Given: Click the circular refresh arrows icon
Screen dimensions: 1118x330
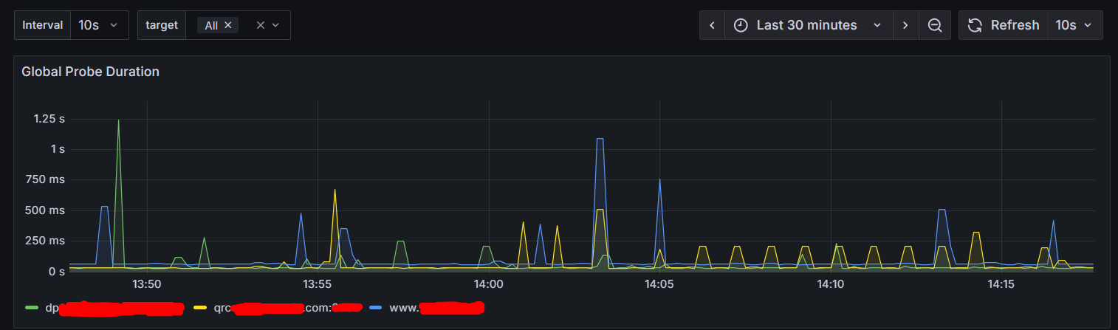Looking at the screenshot, I should 975,25.
